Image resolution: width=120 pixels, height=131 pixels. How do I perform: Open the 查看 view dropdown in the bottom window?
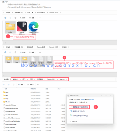click(31, 85)
